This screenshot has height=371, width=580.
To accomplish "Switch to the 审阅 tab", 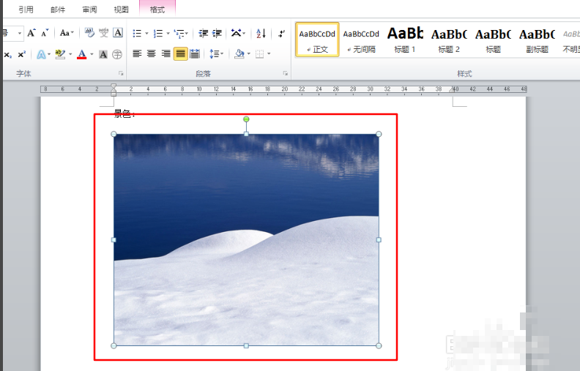I will coord(89,10).
